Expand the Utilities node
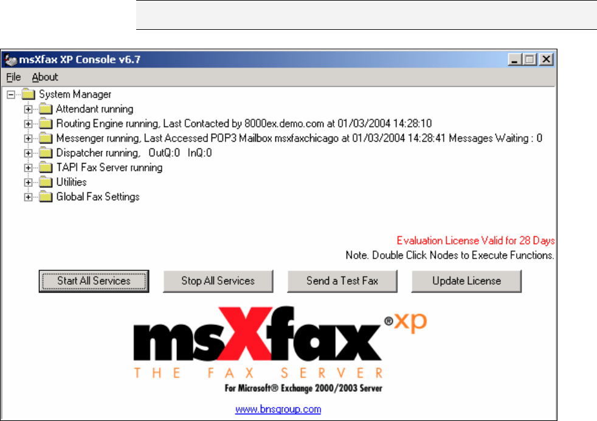 tap(28, 183)
